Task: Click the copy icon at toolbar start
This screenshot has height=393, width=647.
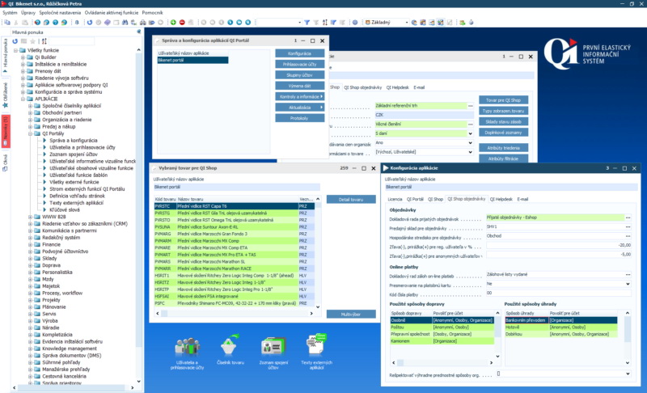Action: pos(7,23)
